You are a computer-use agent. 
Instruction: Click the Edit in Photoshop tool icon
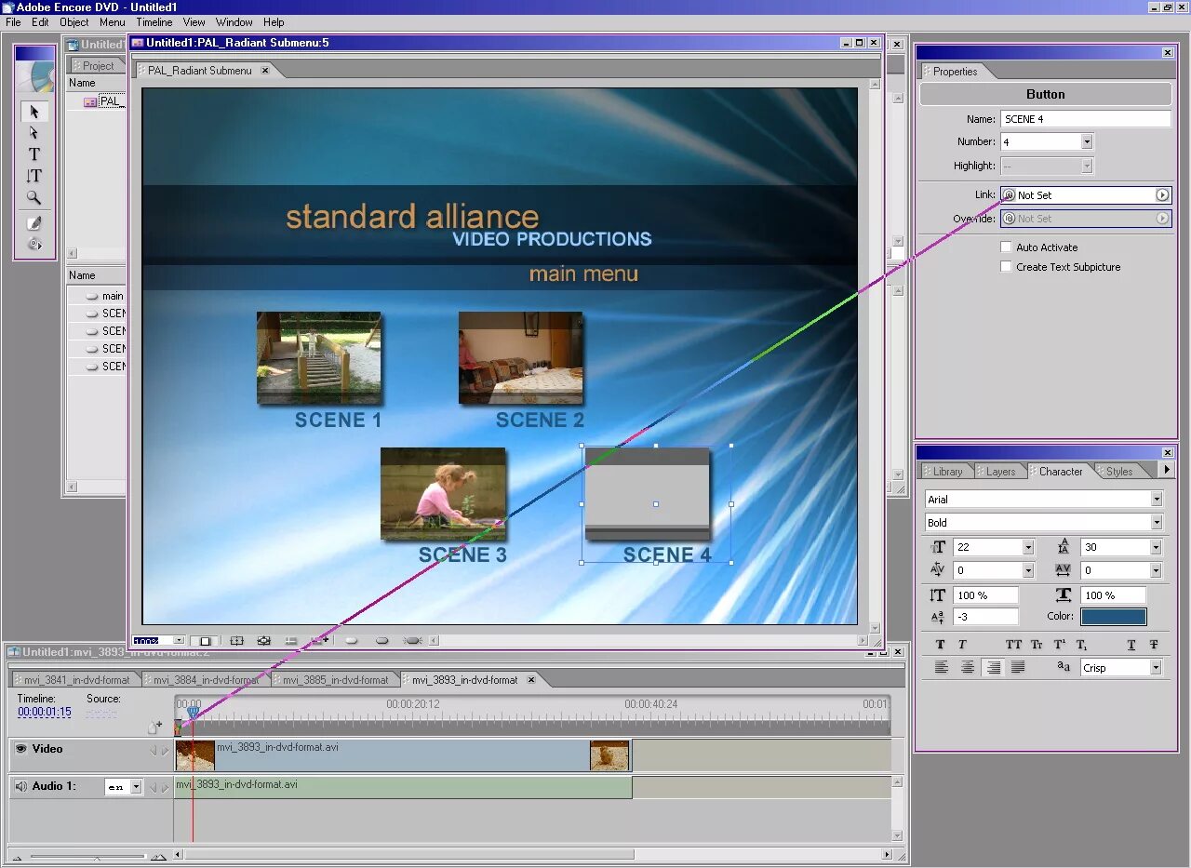[34, 223]
